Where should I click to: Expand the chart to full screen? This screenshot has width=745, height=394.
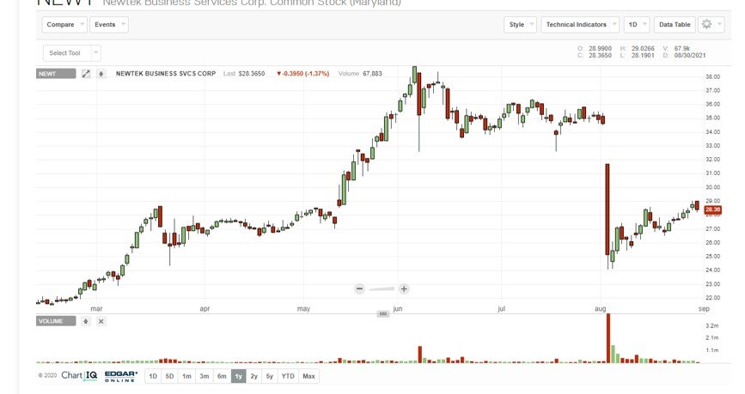tap(86, 74)
